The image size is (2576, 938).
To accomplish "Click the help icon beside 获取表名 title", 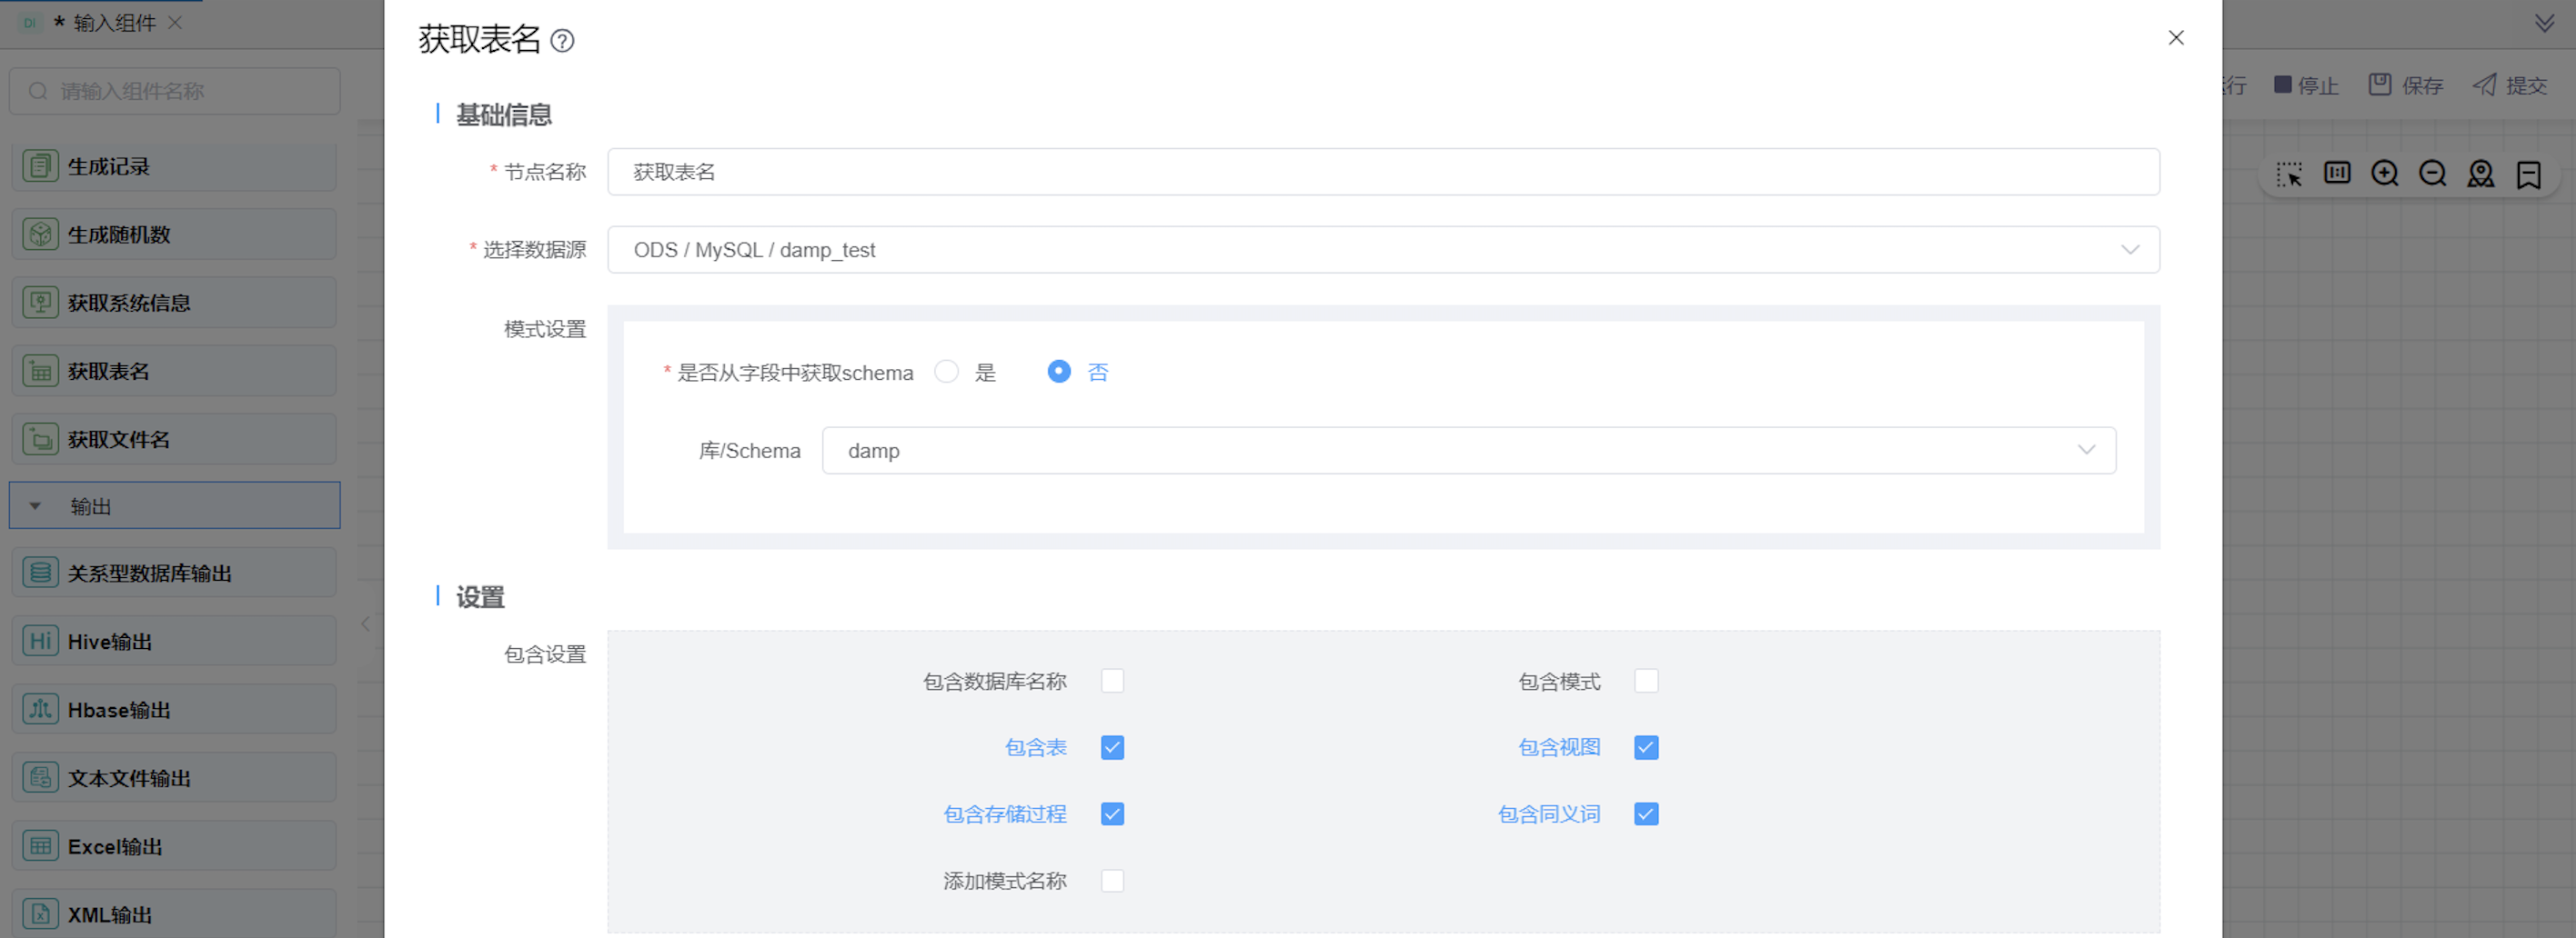I will point(562,41).
